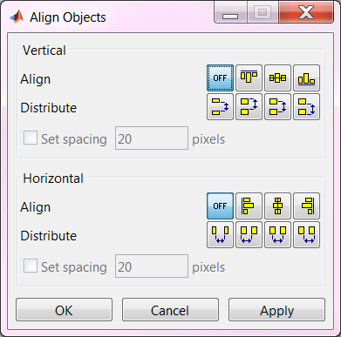341x337 pixels.
Task: Click the horizontal spacing pixels field
Action: point(152,266)
